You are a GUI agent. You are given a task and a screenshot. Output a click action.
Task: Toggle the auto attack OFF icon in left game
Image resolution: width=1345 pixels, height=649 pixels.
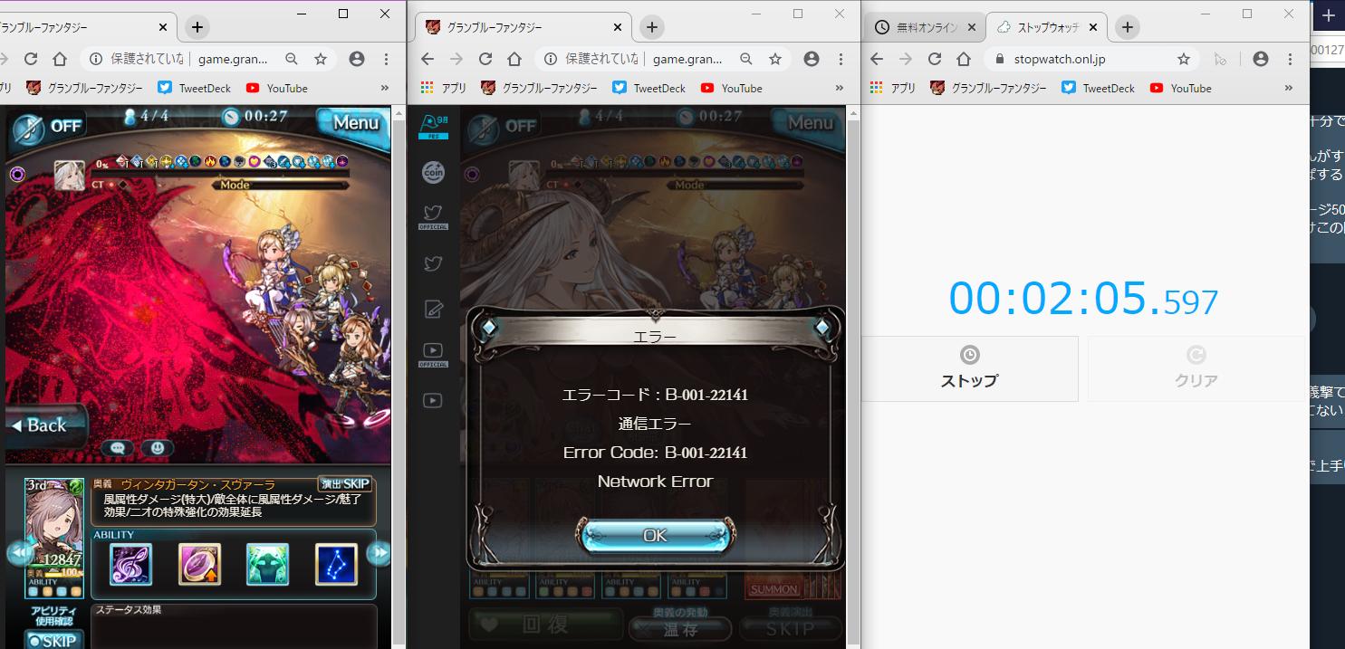click(x=47, y=127)
